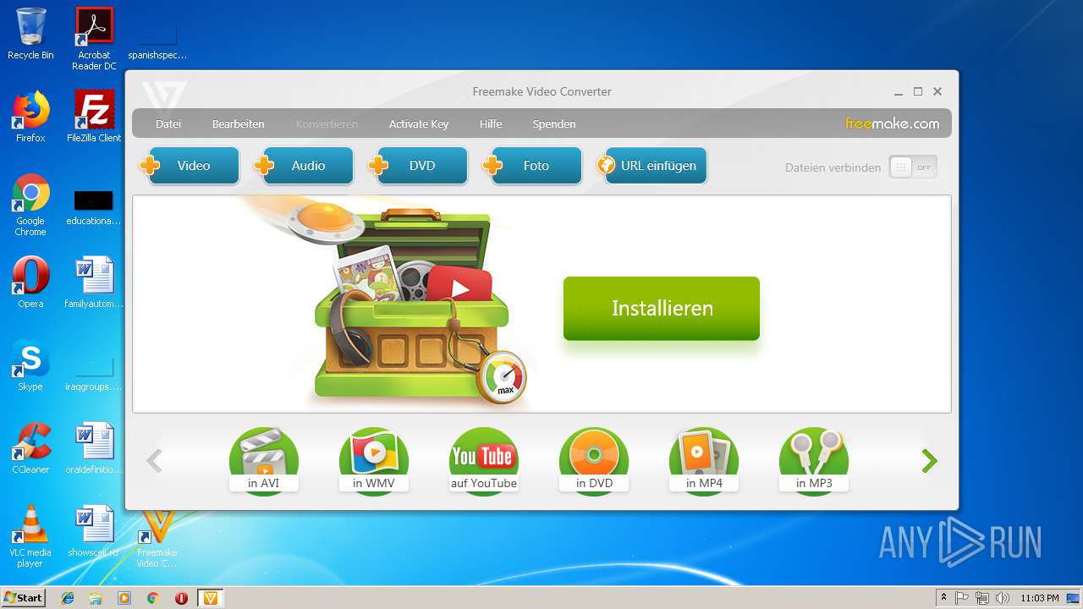Open Windows Explorer folder in taskbar
The width and height of the screenshot is (1083, 609).
click(x=96, y=598)
